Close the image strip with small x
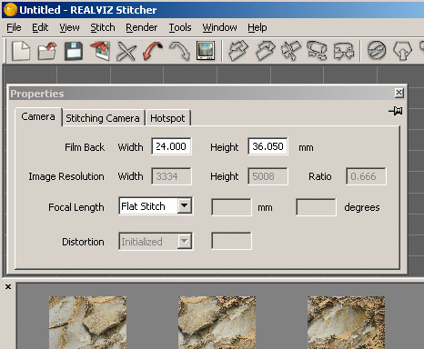Viewport: 424px width, 349px height. (8, 286)
